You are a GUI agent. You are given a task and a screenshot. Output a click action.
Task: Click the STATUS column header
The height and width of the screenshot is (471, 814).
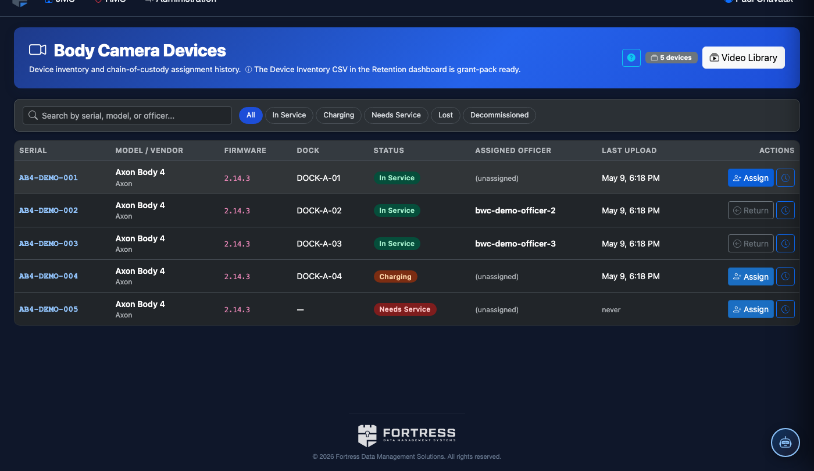(x=388, y=151)
